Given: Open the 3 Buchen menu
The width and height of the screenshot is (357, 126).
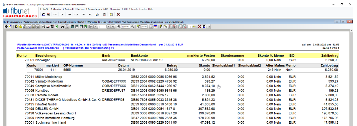Looking at the screenshot, I should (80, 9).
